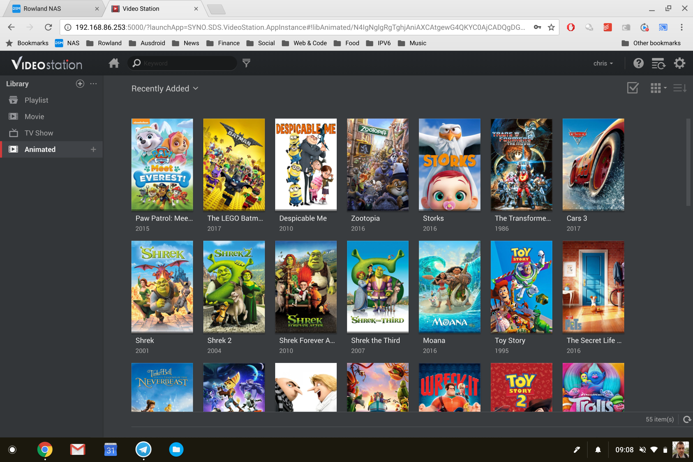This screenshot has height=462, width=693.
Task: Expand the Recently Added dropdown
Action: coord(165,88)
